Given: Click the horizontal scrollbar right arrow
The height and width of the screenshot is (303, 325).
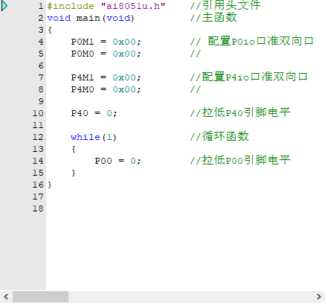Looking at the screenshot, I should click(x=319, y=297).
